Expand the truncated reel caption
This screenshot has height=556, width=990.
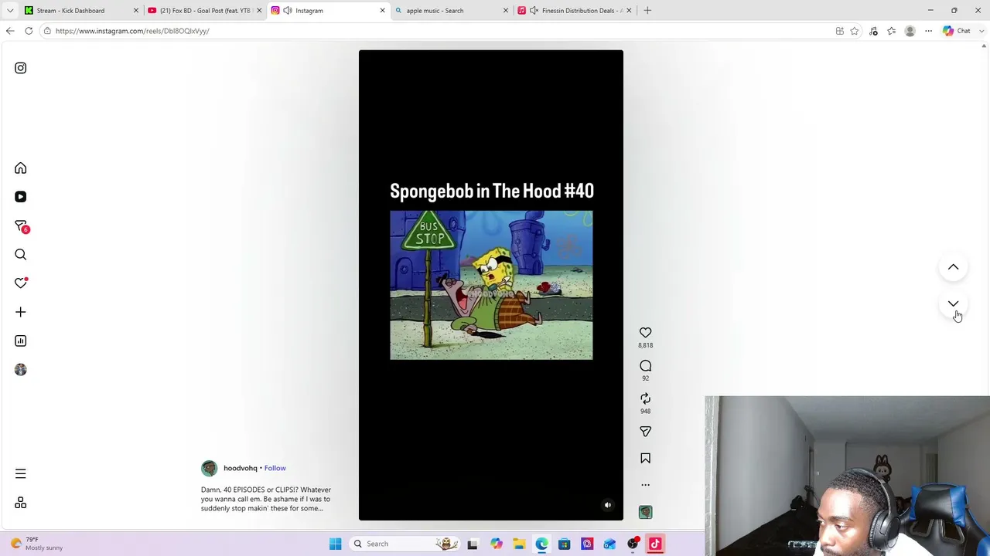tap(266, 499)
